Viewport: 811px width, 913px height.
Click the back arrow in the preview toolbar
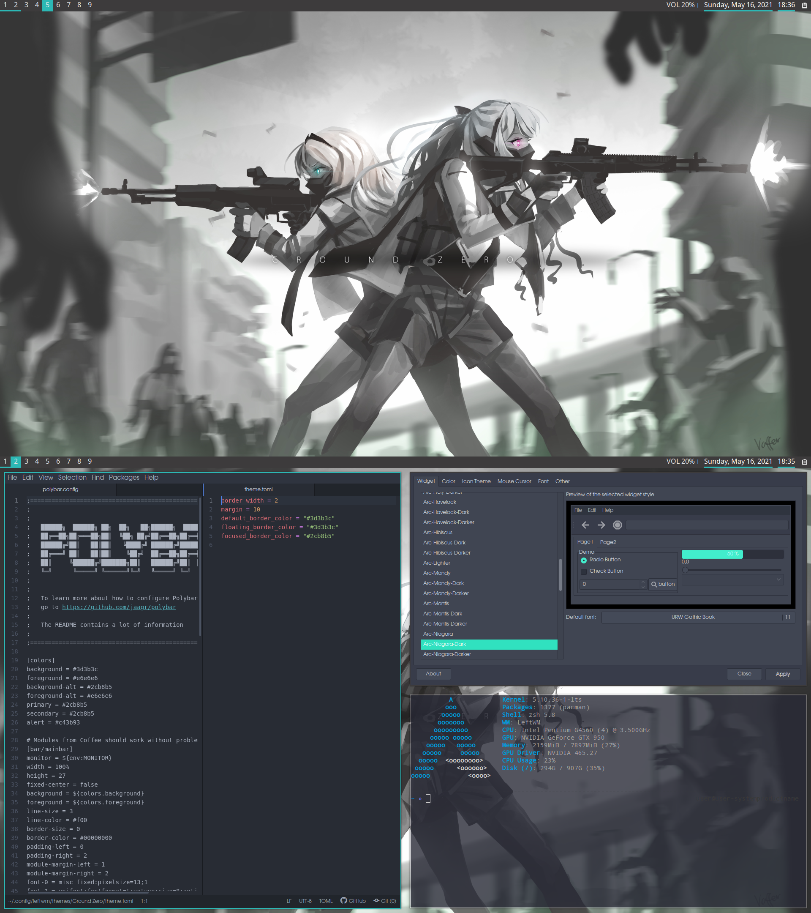coord(585,525)
